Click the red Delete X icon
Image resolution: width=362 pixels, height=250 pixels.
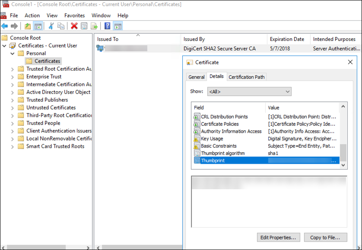pyautogui.click(x=74, y=26)
